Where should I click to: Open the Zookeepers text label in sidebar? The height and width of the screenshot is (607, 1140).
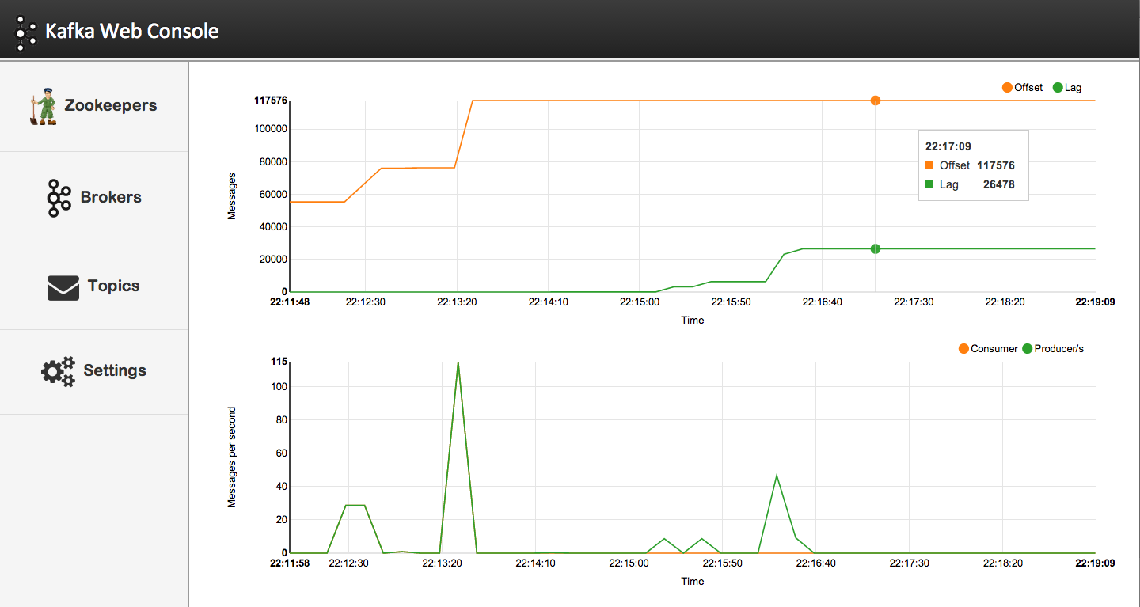[x=111, y=106]
